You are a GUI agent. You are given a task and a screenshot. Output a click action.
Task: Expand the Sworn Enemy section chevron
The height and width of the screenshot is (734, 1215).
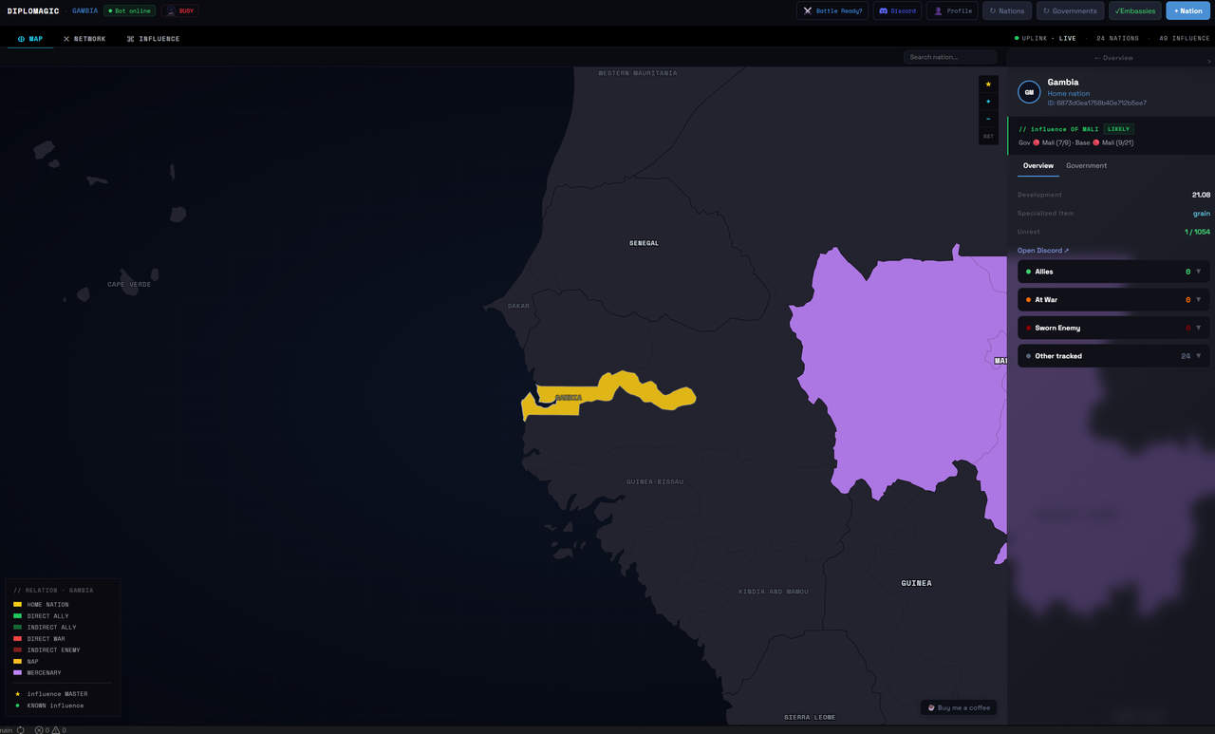[1198, 328]
